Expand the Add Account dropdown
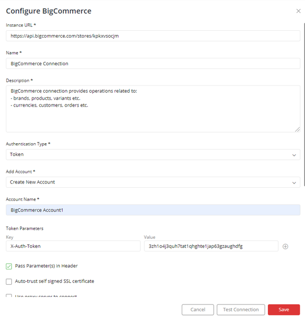 pyautogui.click(x=153, y=182)
